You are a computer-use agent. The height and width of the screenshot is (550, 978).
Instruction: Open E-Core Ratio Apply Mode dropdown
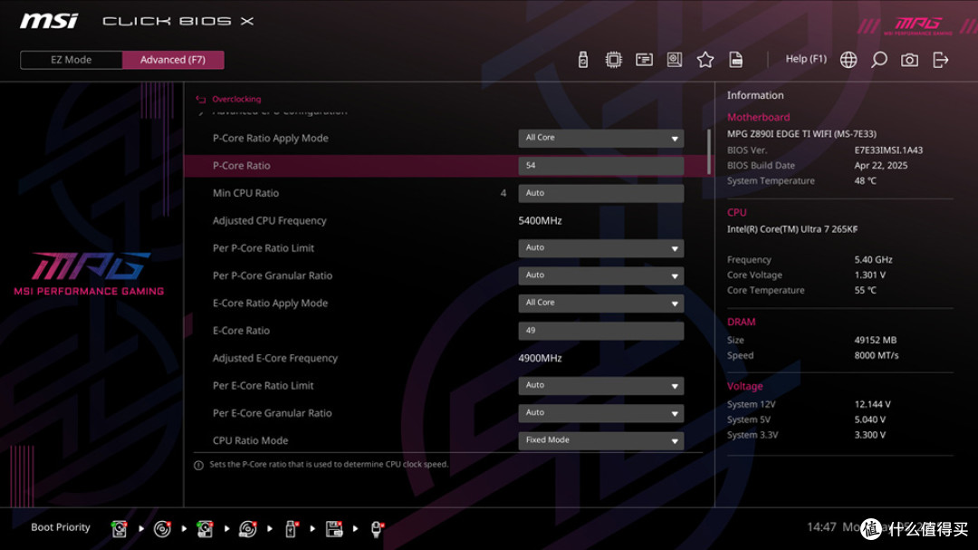tap(600, 303)
